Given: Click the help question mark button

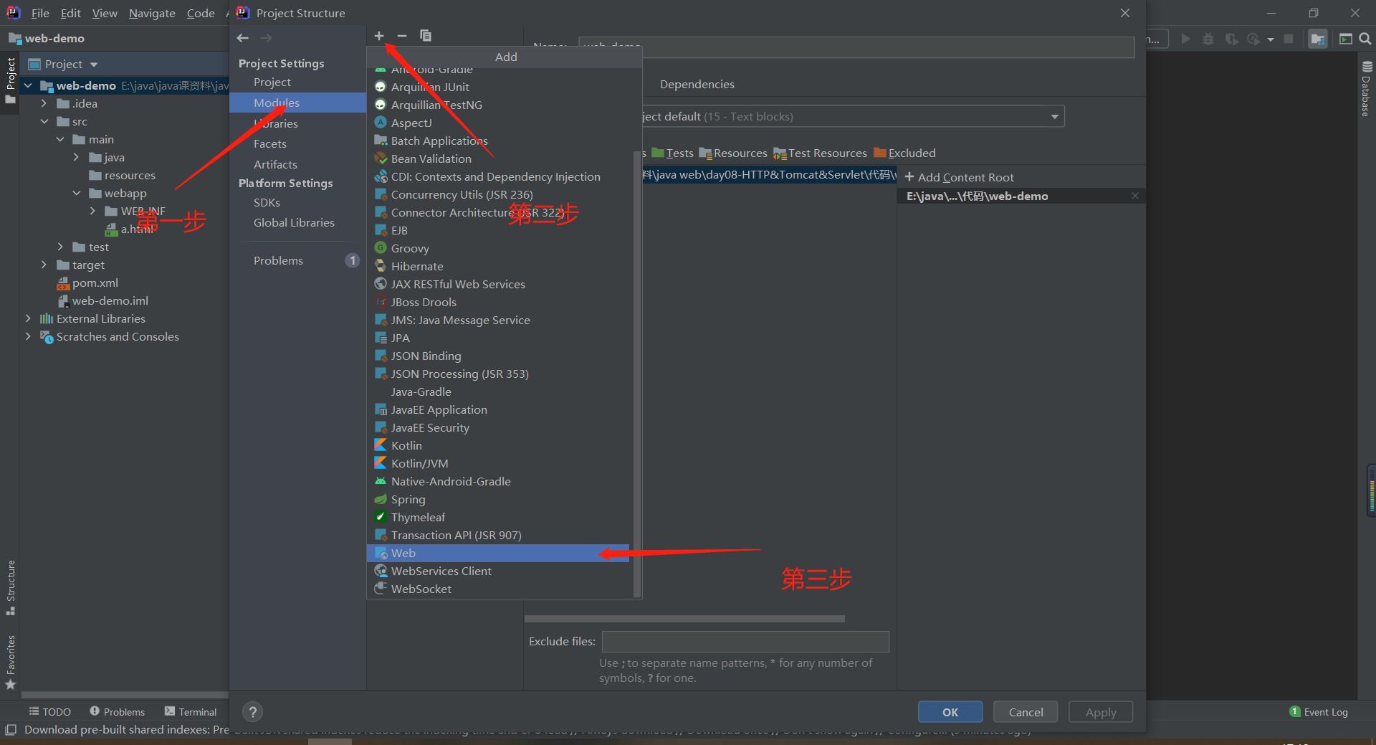Looking at the screenshot, I should (x=252, y=712).
